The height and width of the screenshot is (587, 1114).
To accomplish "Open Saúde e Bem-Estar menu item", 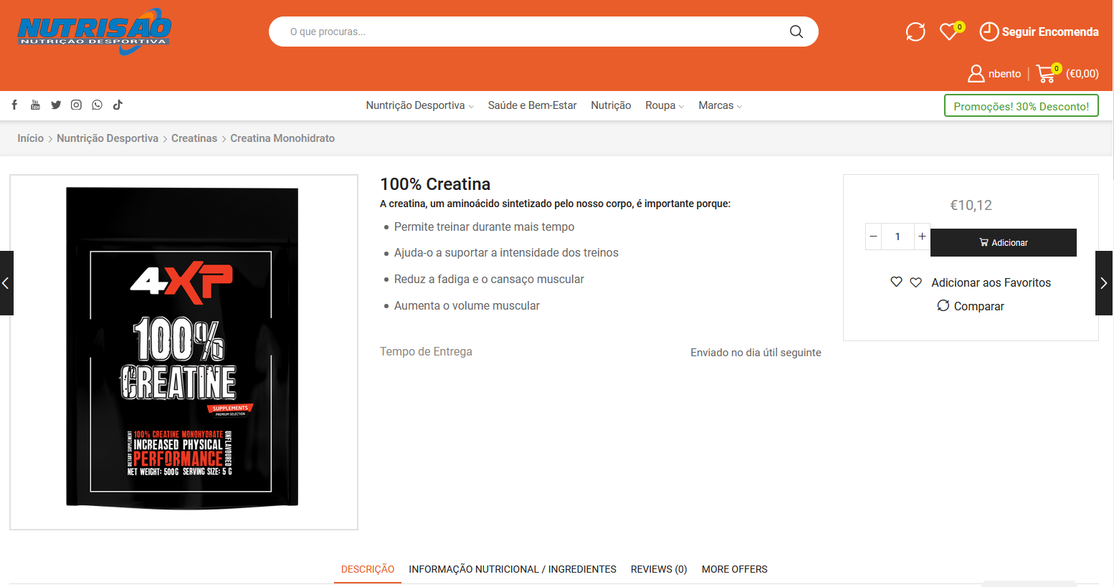I will click(x=532, y=105).
